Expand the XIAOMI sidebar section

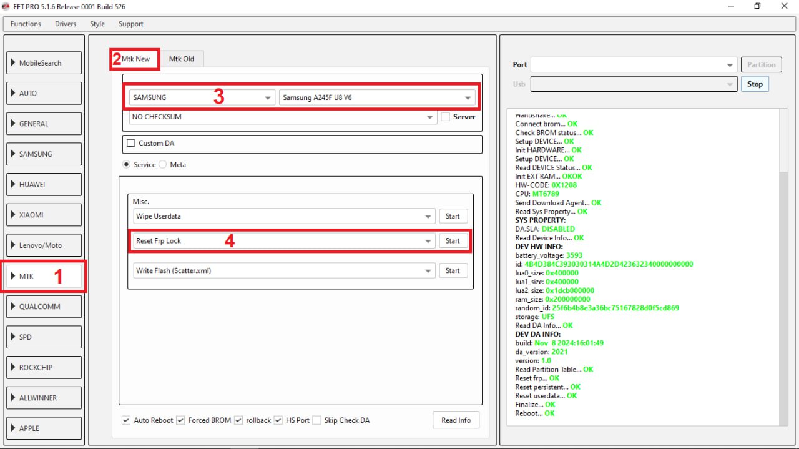coord(44,215)
